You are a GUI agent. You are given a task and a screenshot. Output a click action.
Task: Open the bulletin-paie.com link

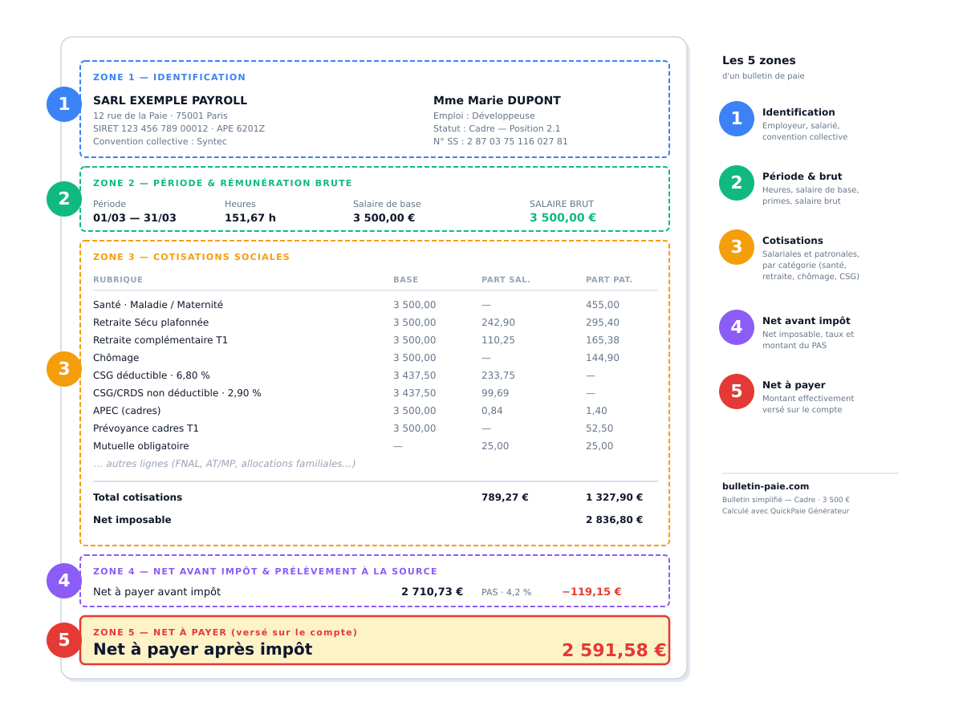766,486
